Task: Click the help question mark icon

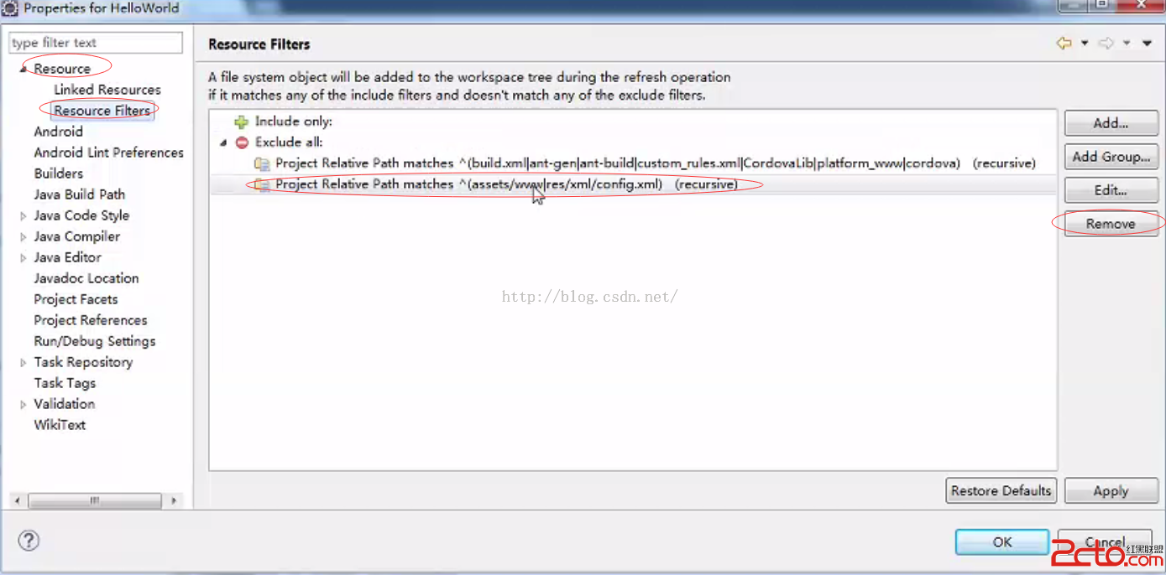Action: click(29, 541)
